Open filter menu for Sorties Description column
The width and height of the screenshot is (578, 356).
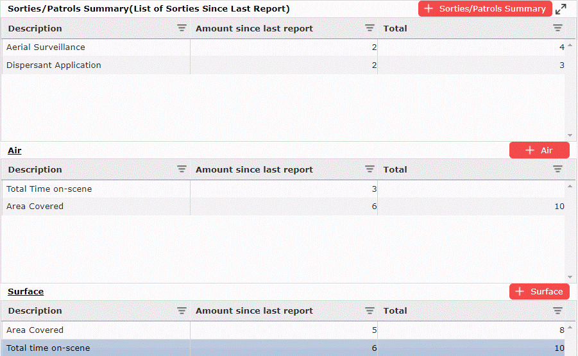(x=182, y=28)
